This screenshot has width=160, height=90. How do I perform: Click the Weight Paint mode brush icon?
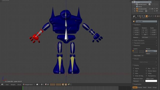tap(24, 84)
